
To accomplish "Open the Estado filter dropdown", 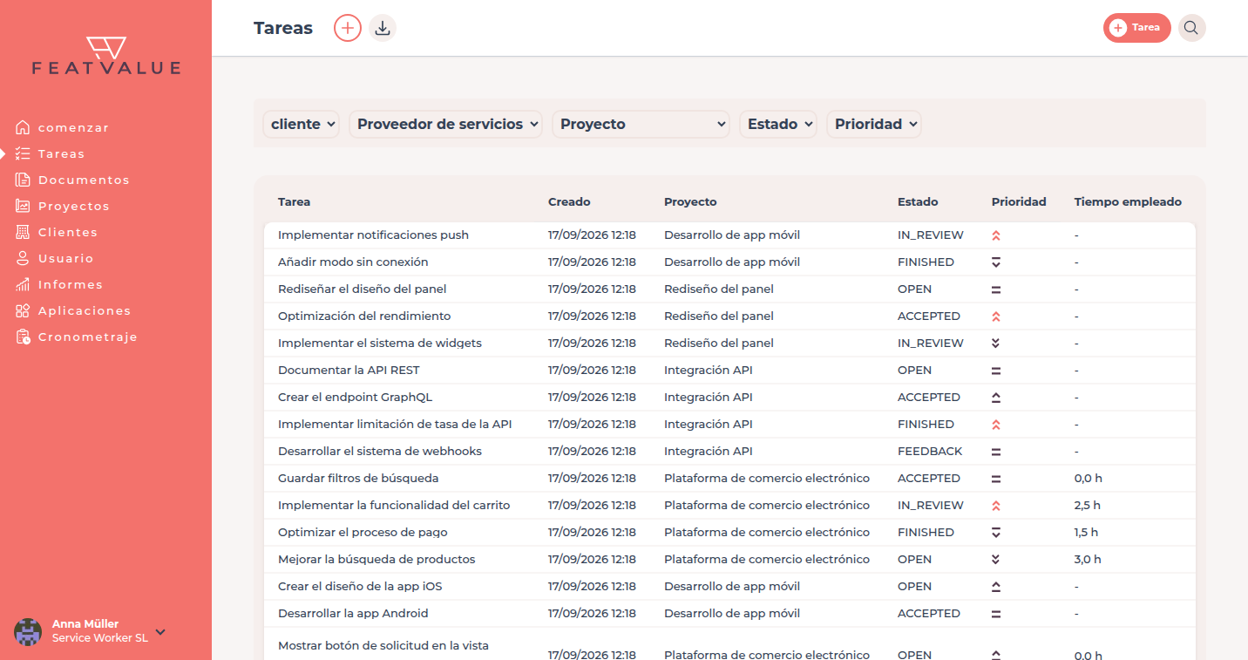I will (x=778, y=124).
